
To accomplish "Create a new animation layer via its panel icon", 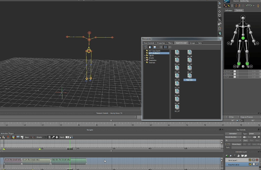I will [x=227, y=156].
